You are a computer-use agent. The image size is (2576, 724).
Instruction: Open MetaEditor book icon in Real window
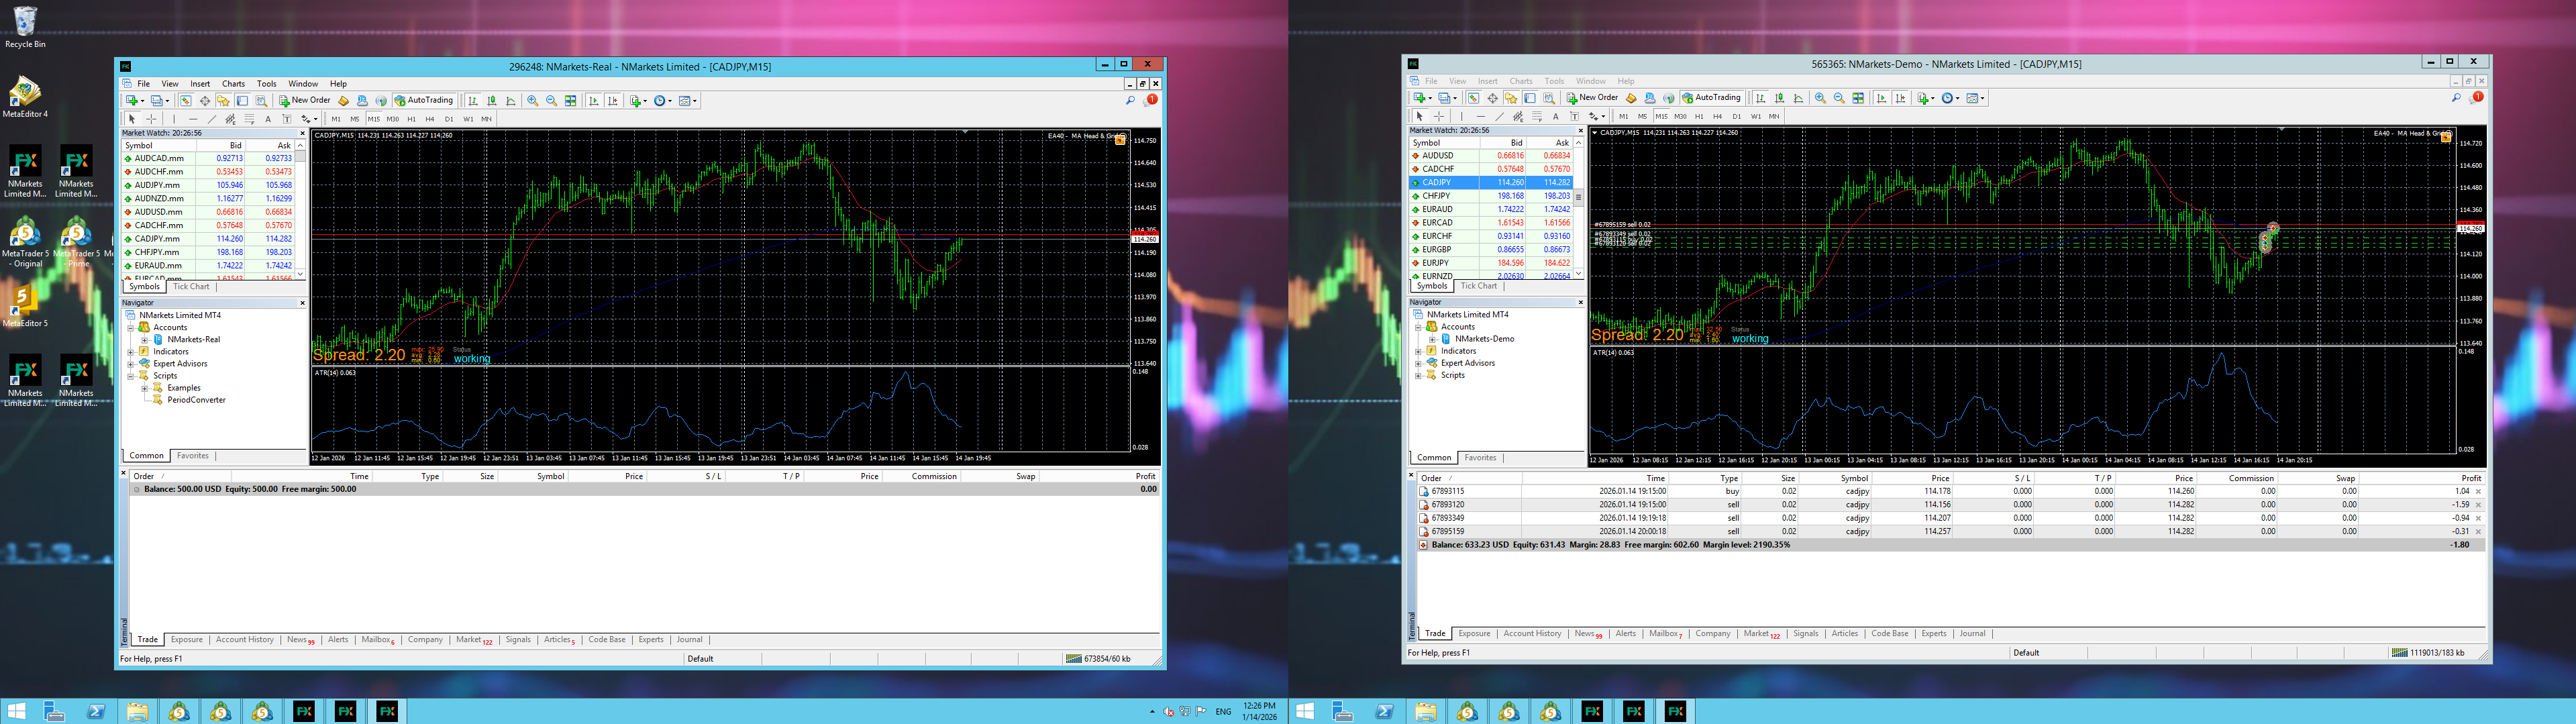[x=344, y=101]
